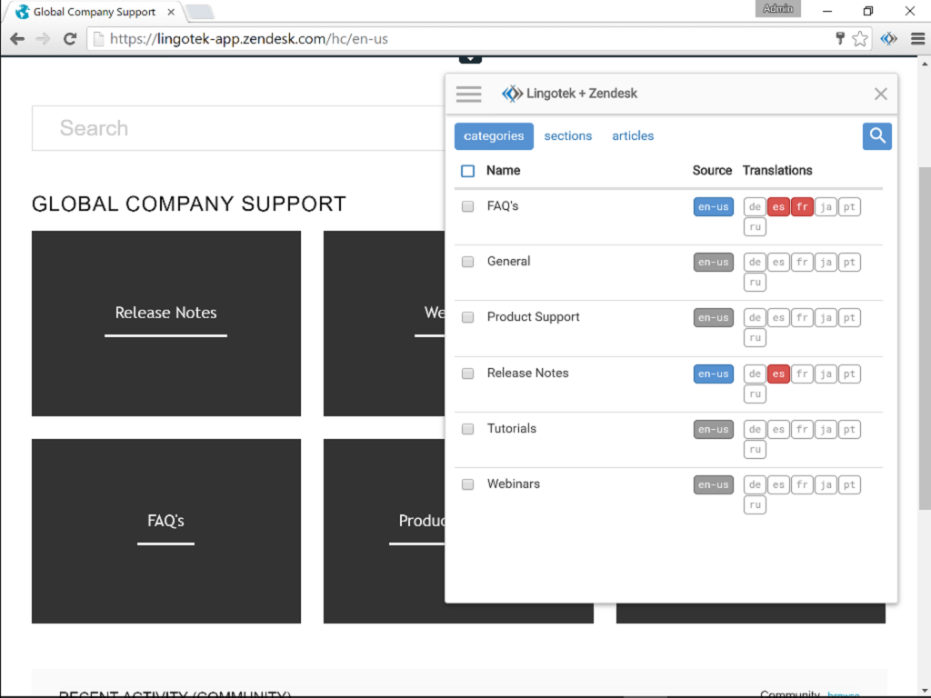Tick the Release Notes row checkbox
The width and height of the screenshot is (931, 698).
click(467, 374)
